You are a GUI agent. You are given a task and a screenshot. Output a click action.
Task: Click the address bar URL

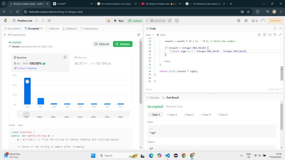pyautogui.click(x=56, y=12)
